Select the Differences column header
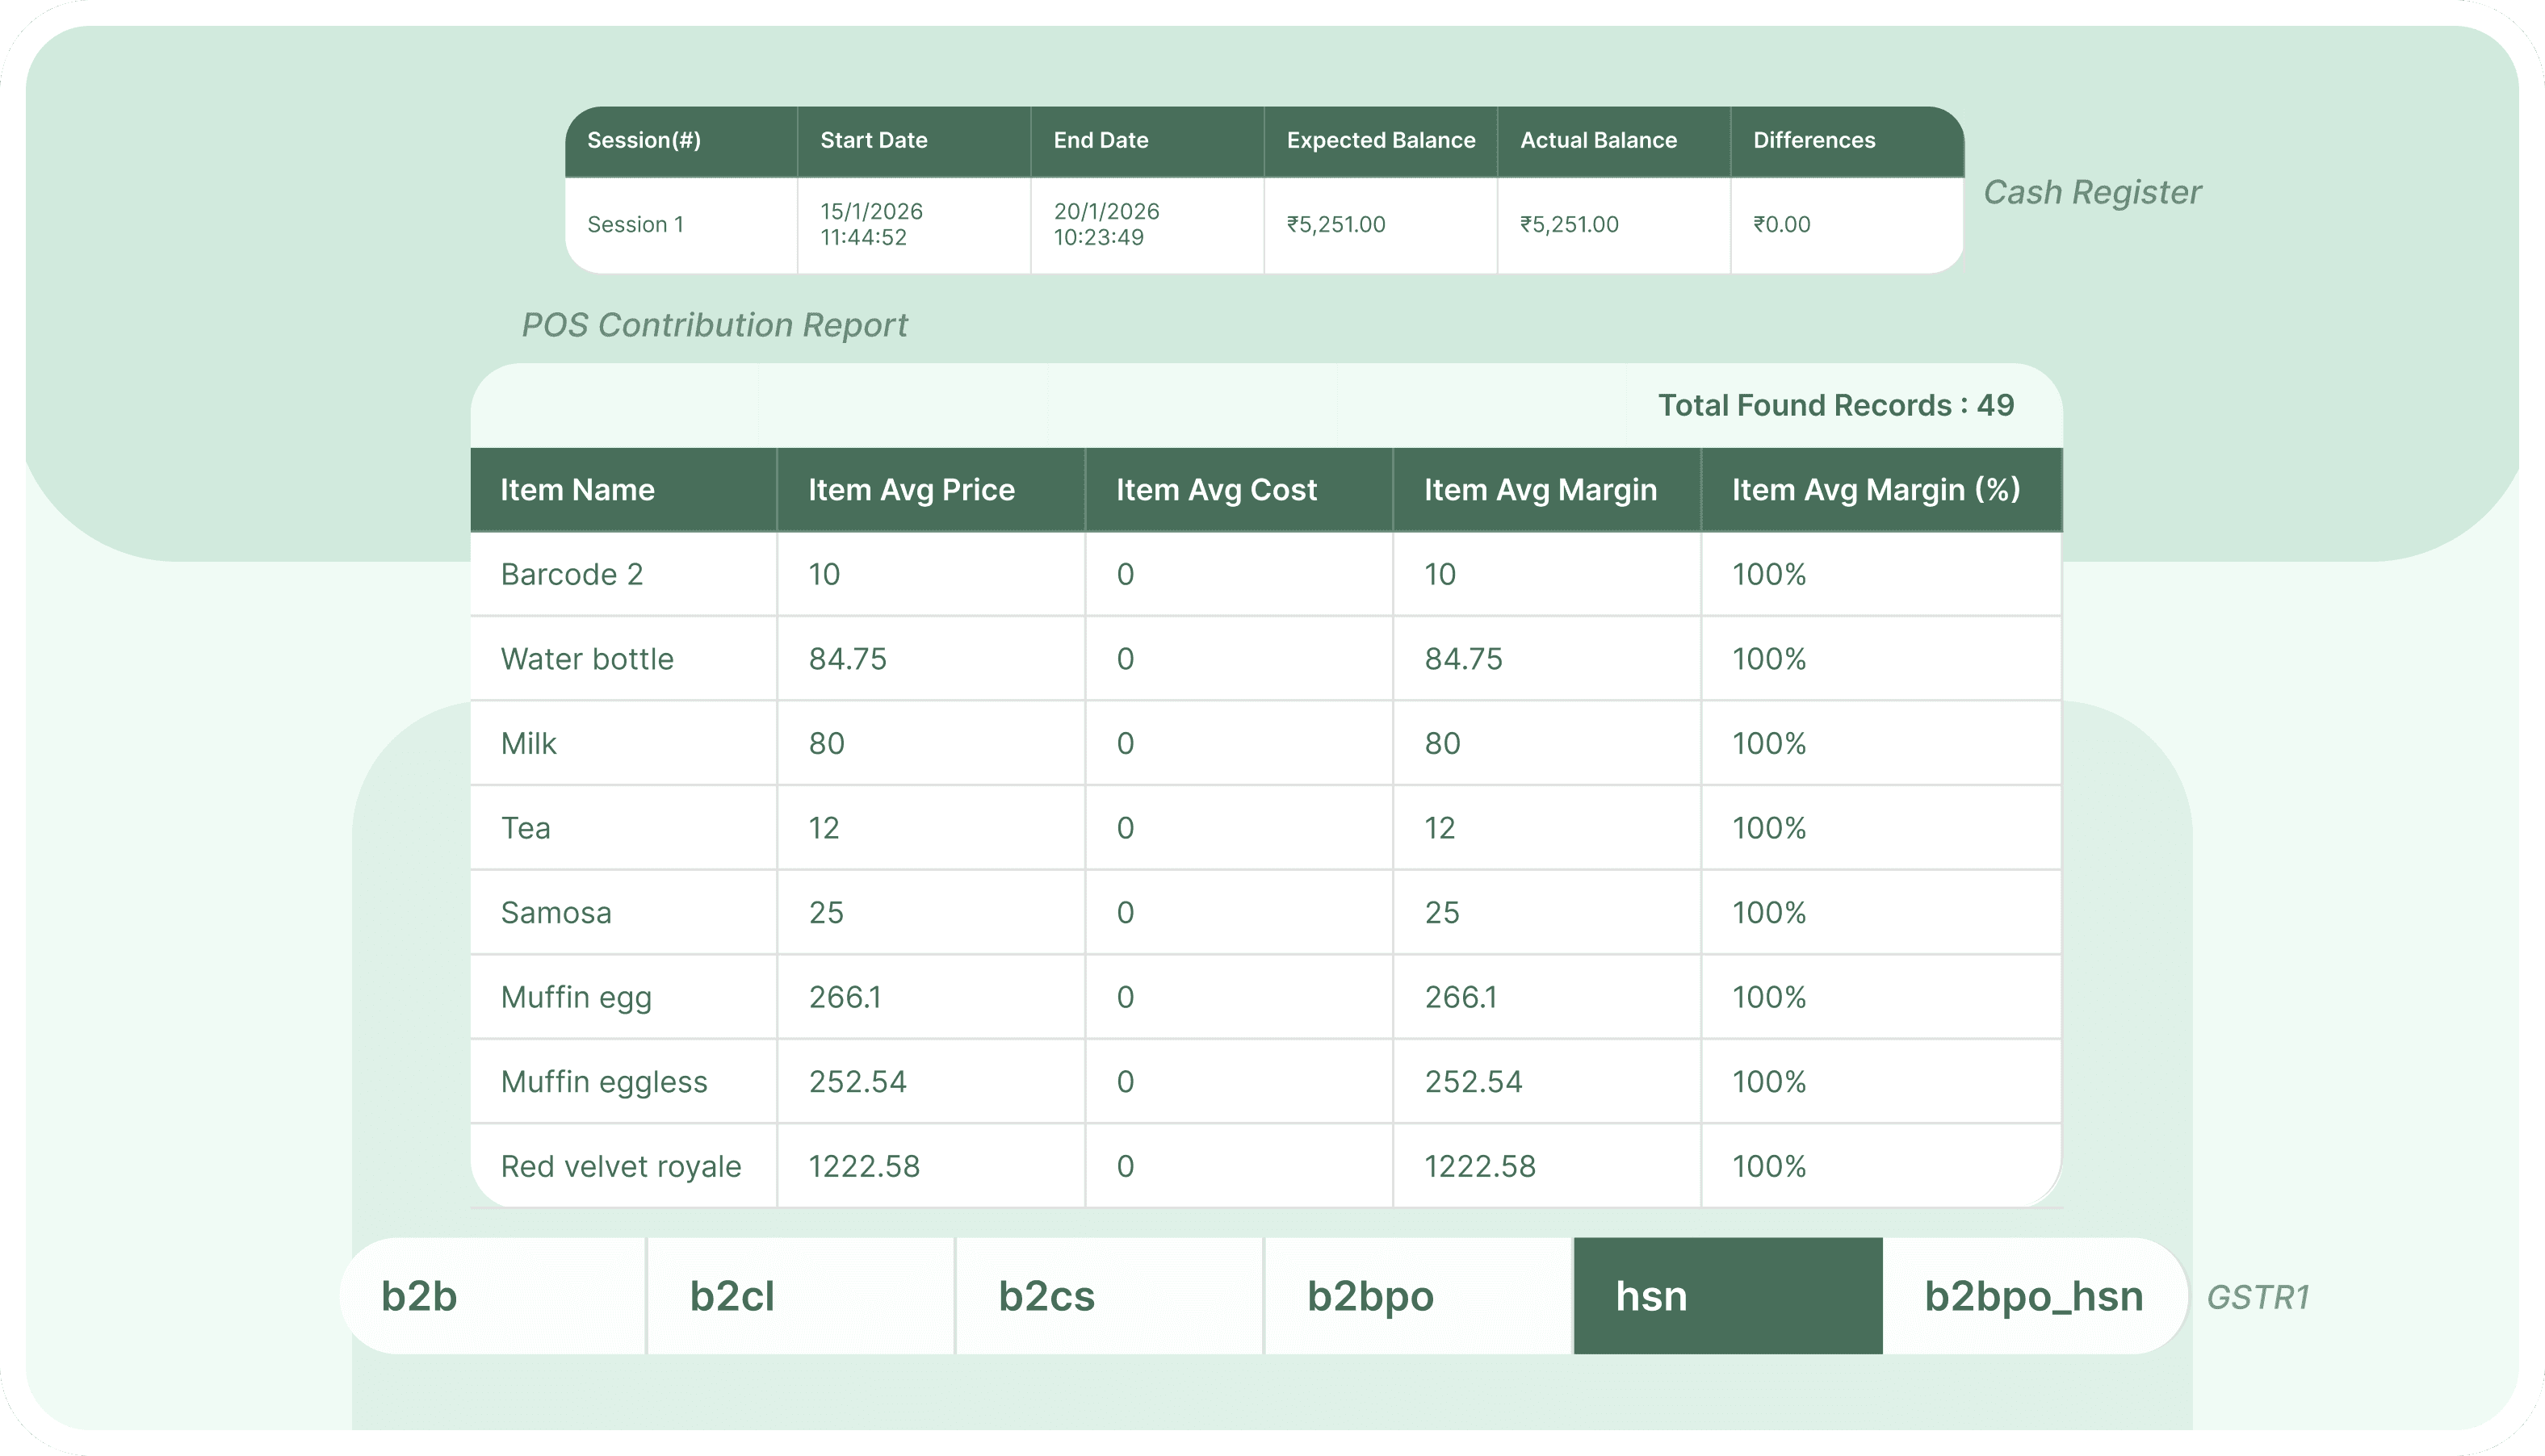2545x1456 pixels. (1813, 140)
